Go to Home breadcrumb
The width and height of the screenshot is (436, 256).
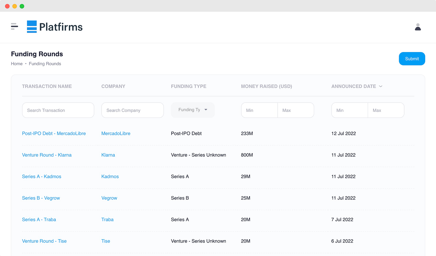(x=17, y=64)
